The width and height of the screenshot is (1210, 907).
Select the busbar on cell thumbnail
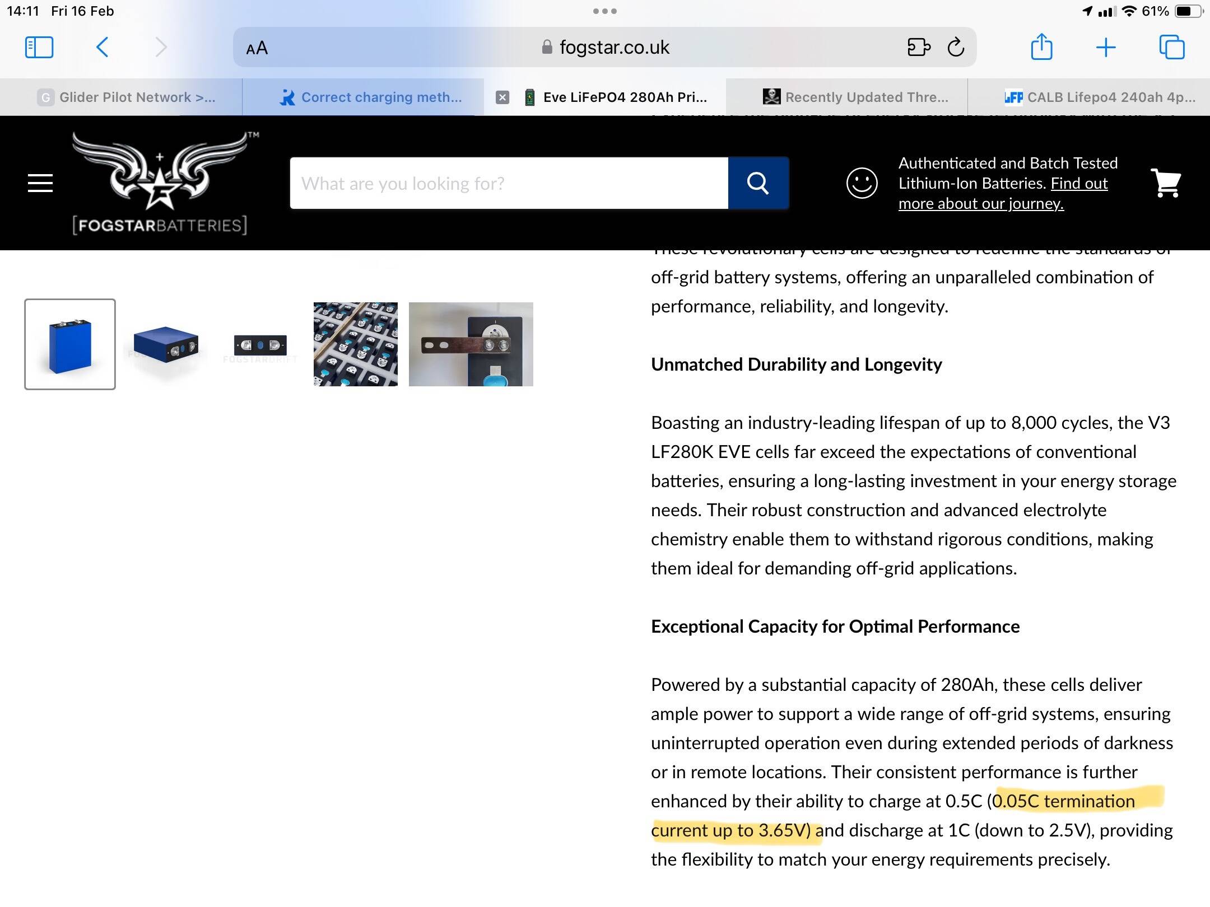coord(471,344)
